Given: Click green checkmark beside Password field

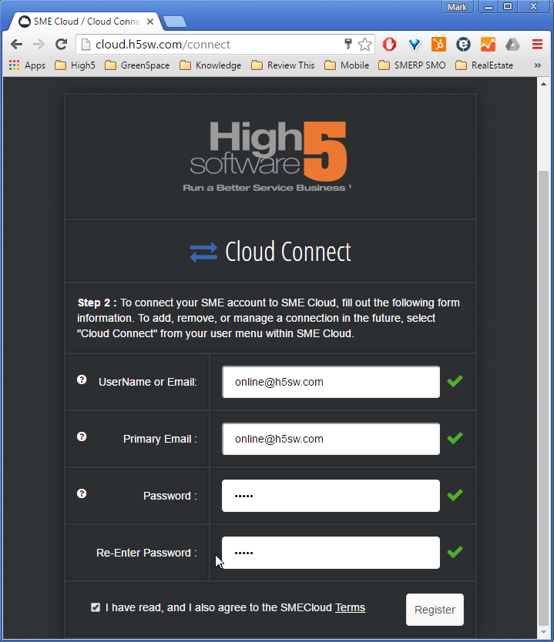Looking at the screenshot, I should [x=455, y=495].
